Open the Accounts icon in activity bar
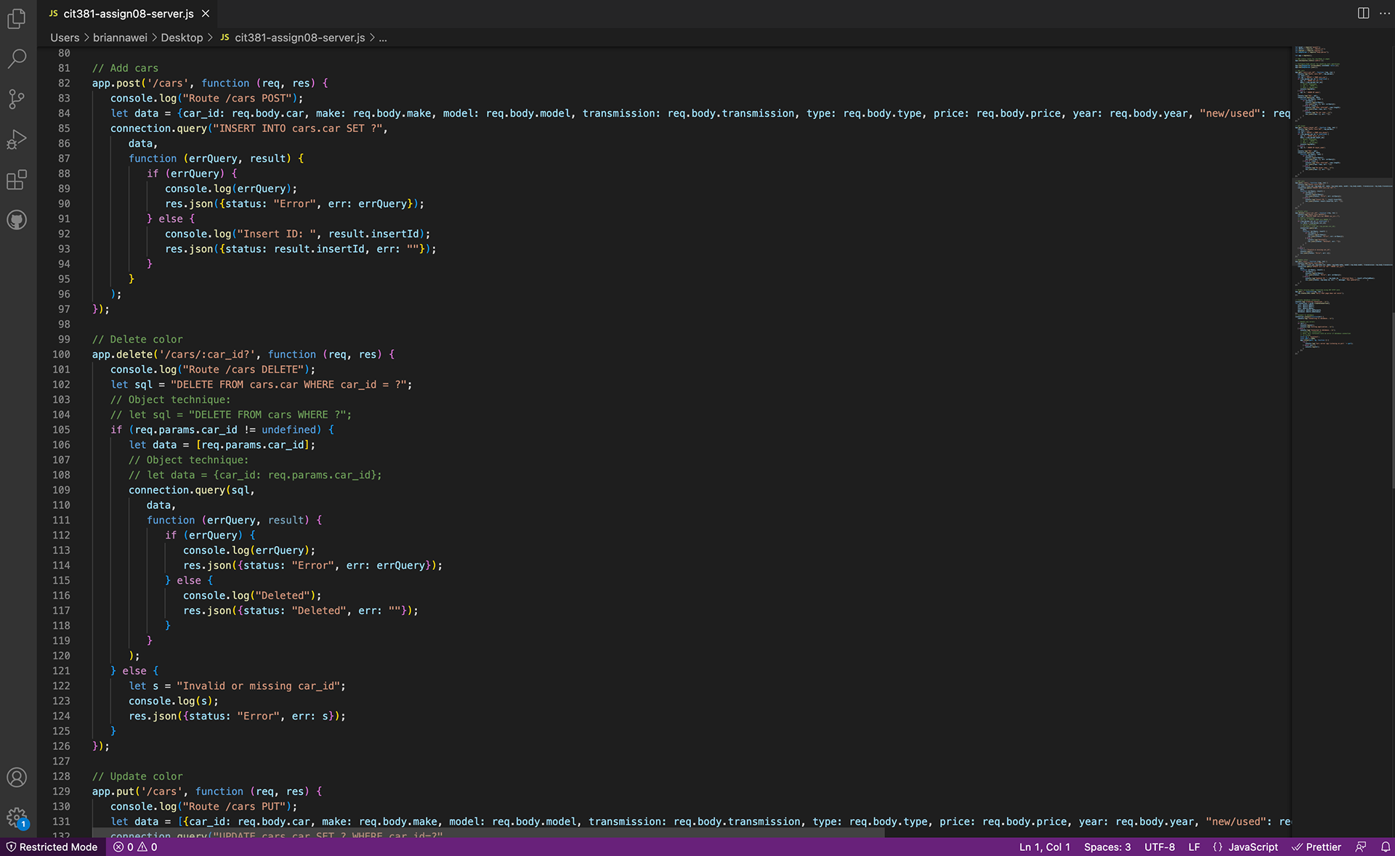Viewport: 1395px width, 856px height. [x=17, y=778]
